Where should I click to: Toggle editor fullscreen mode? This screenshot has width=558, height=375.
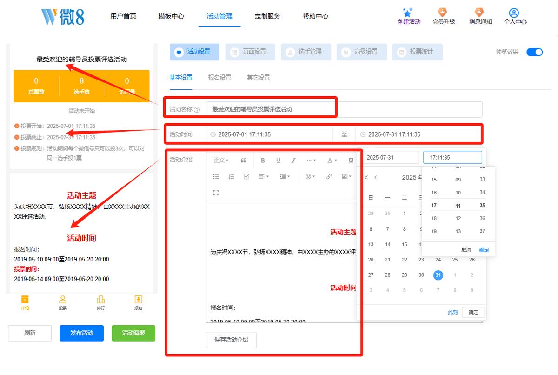(216, 193)
